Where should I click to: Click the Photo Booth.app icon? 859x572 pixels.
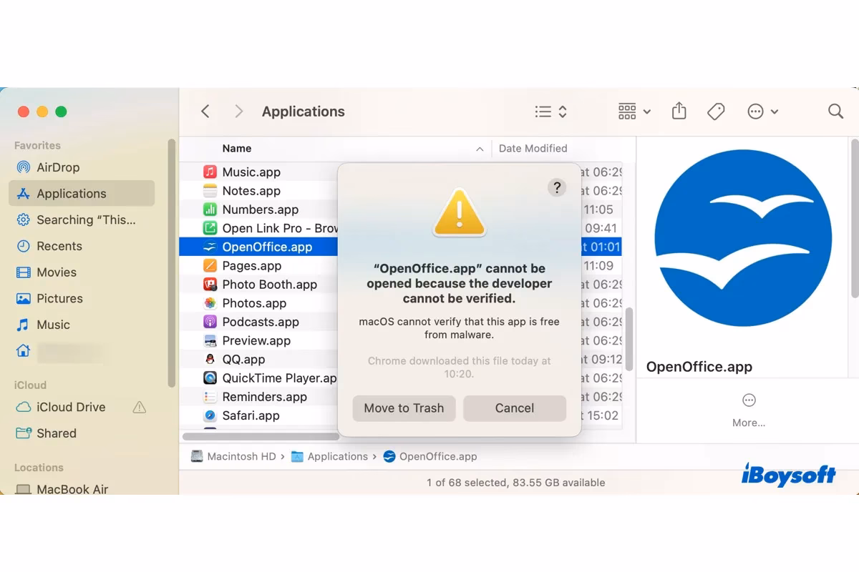coord(210,285)
